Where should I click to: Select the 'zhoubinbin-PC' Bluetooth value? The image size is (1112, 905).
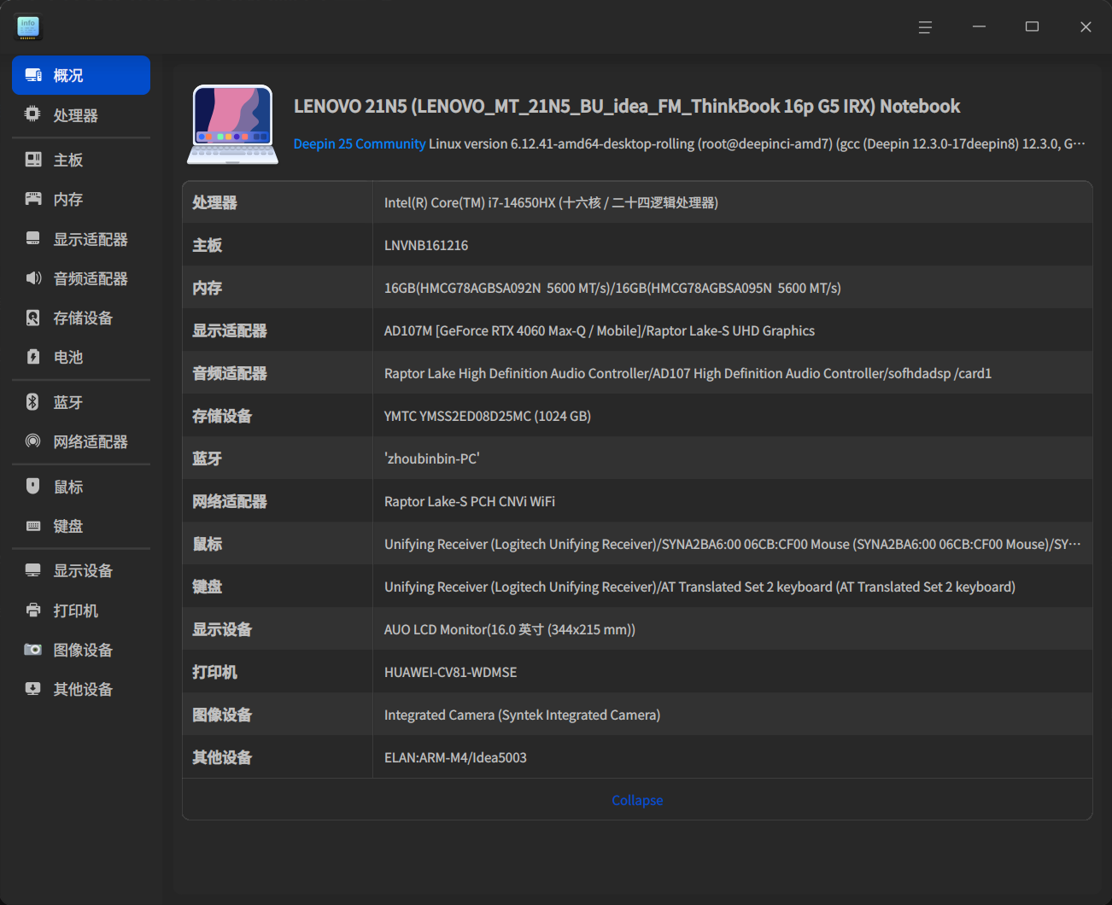(x=432, y=458)
